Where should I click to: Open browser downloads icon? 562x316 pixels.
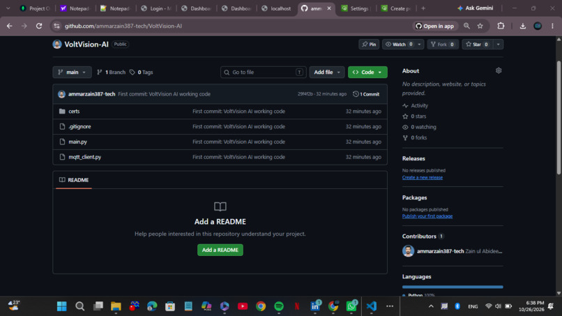(x=522, y=26)
